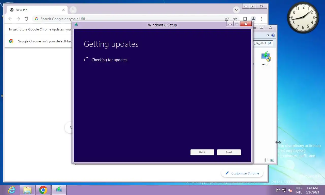Click the desktop clock gadget
This screenshot has width=325, height=195.
pyautogui.click(x=303, y=18)
